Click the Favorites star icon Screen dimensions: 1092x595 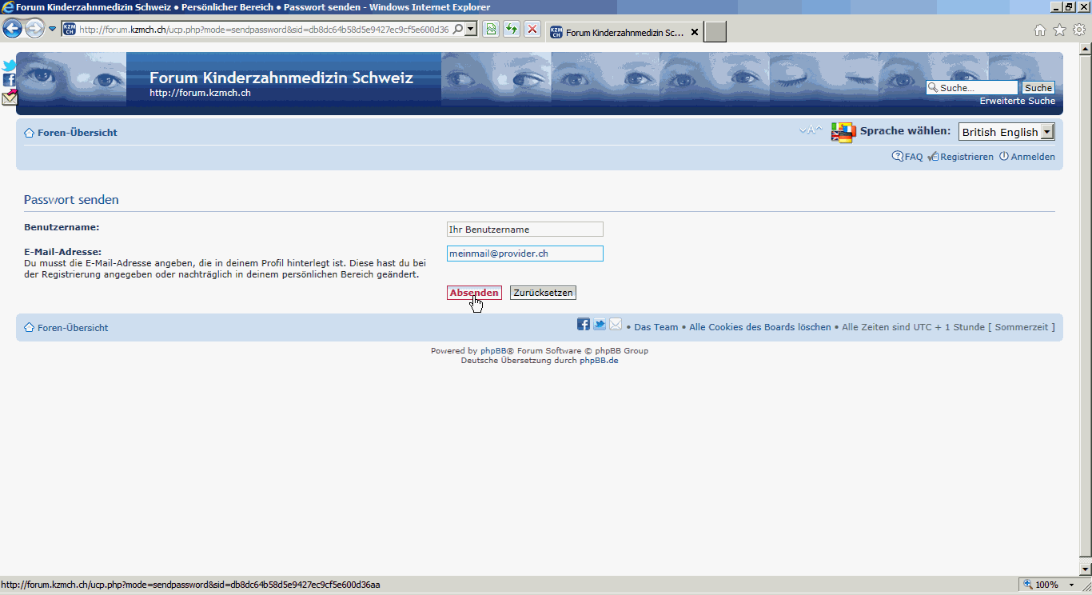coord(1059,30)
